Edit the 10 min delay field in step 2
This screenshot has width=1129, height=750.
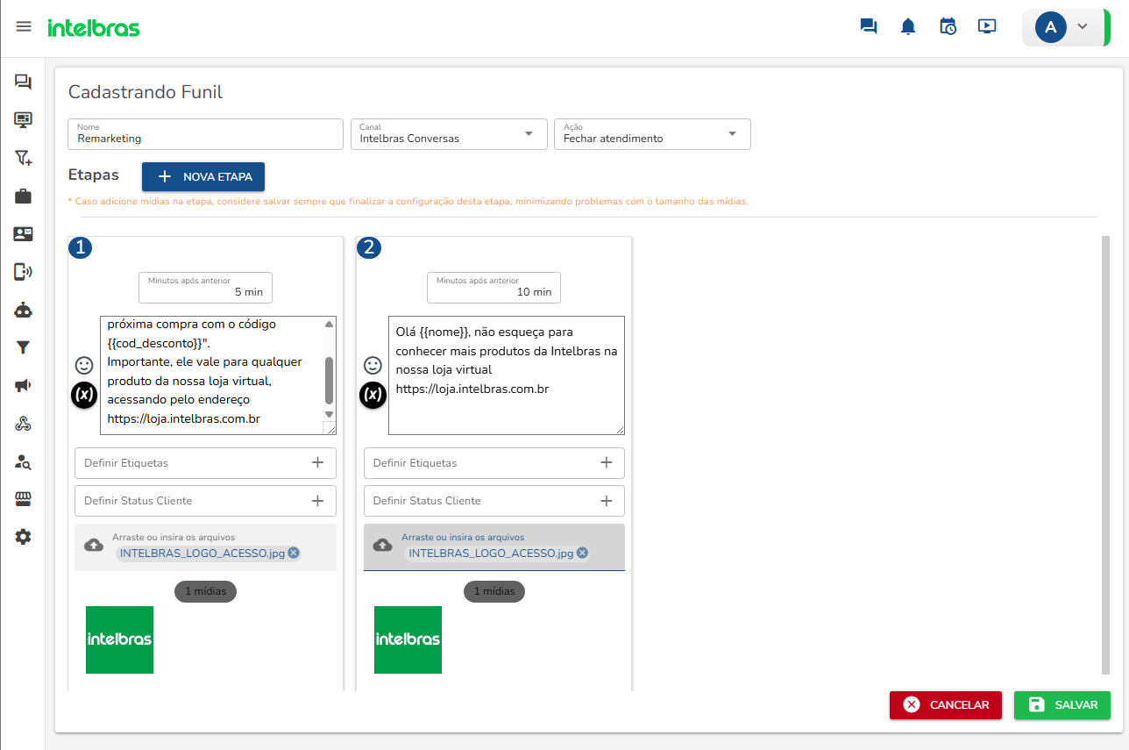pos(493,288)
